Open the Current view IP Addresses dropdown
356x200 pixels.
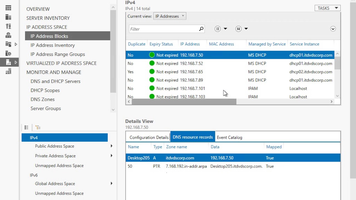coord(170,16)
